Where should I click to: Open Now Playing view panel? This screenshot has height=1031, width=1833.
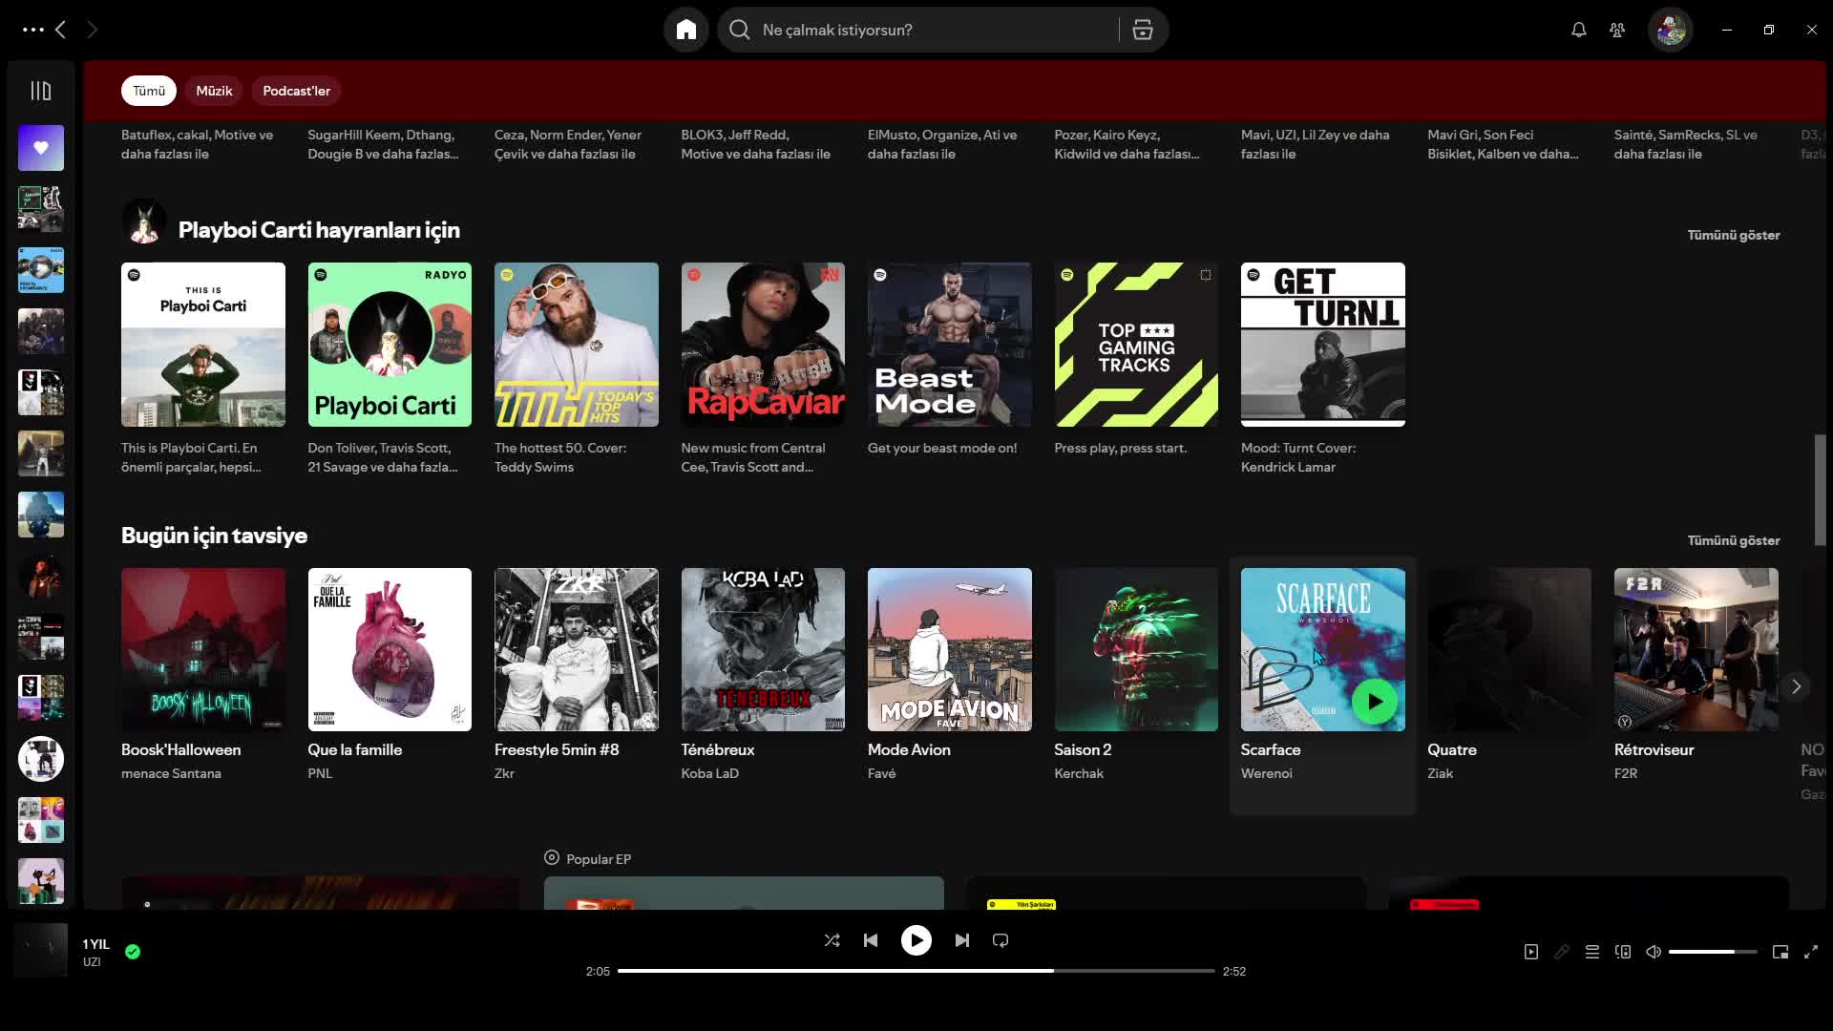click(x=1531, y=952)
